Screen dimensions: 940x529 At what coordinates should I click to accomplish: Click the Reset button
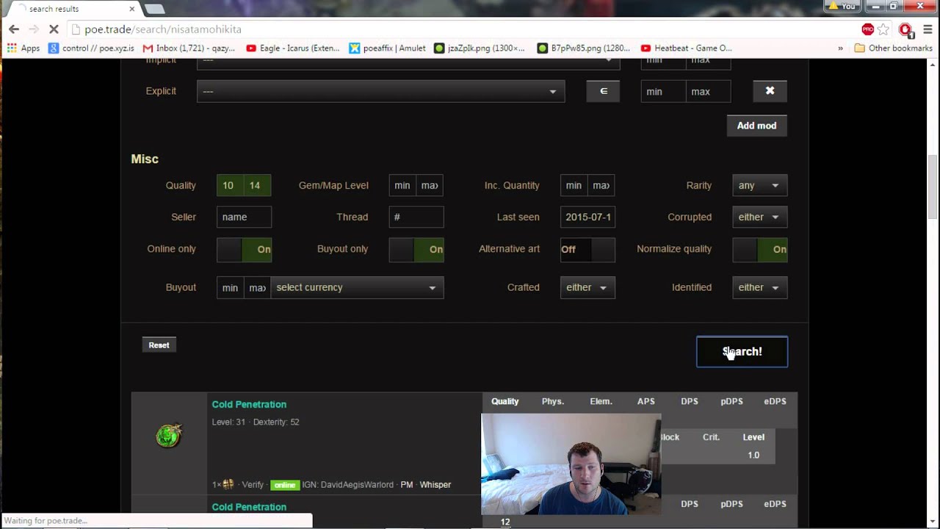pyautogui.click(x=159, y=345)
